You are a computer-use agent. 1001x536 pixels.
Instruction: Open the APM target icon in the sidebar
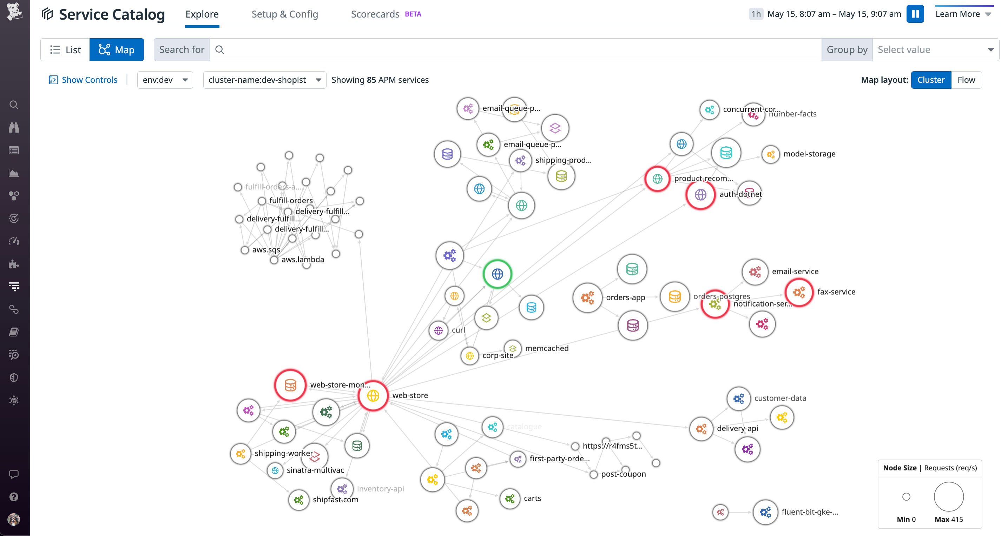14,218
